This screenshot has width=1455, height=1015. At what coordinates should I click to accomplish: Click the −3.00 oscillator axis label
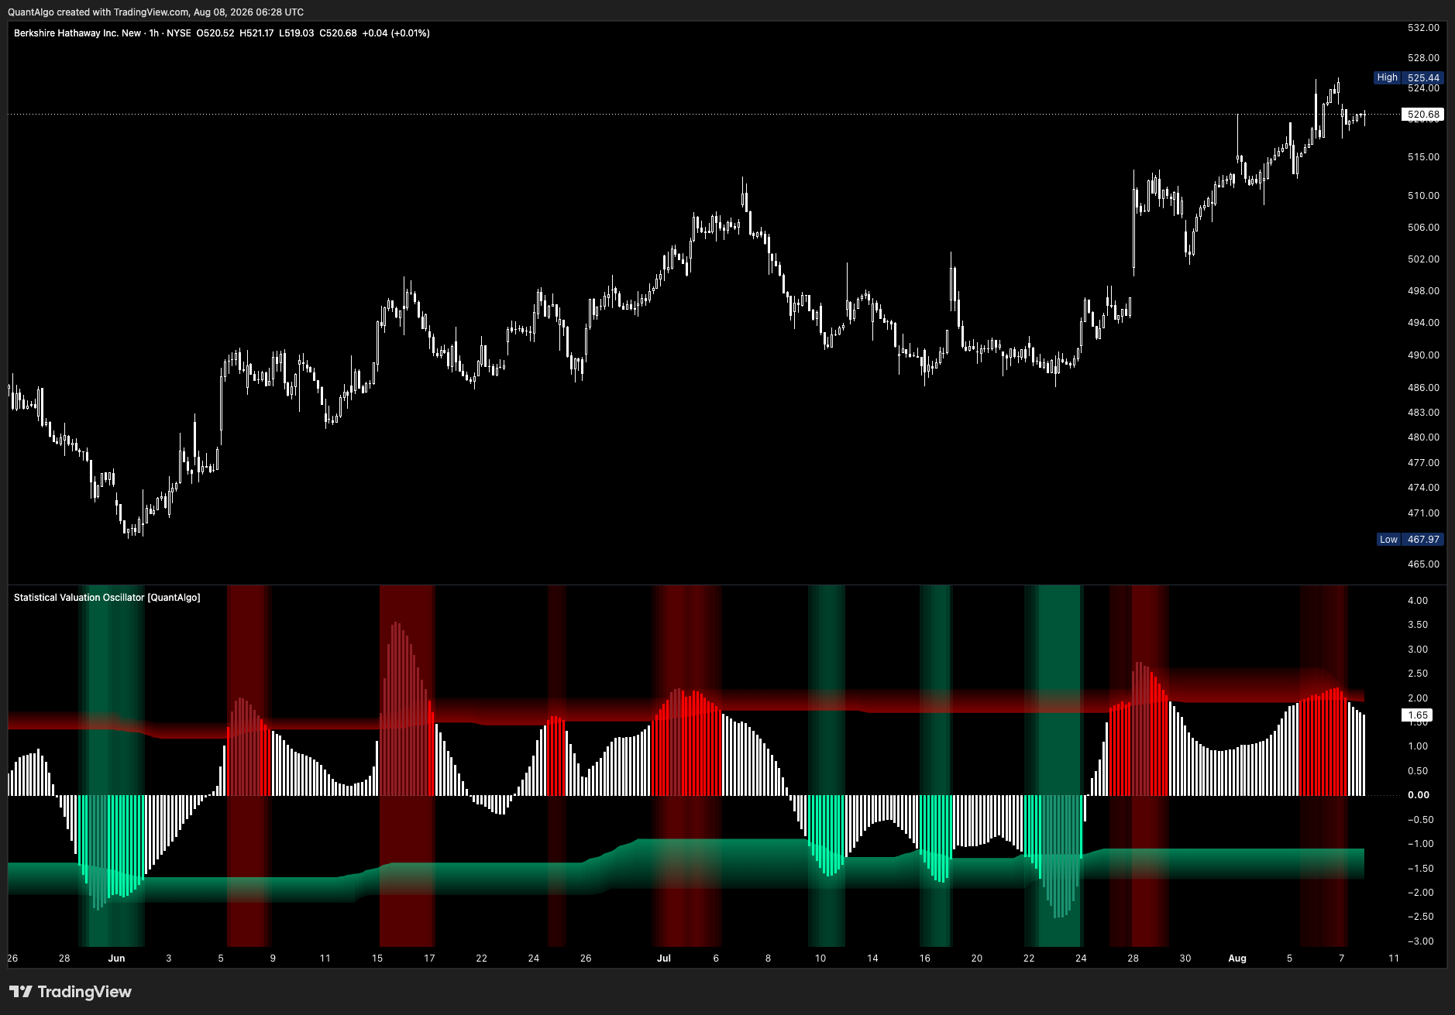pyautogui.click(x=1420, y=941)
